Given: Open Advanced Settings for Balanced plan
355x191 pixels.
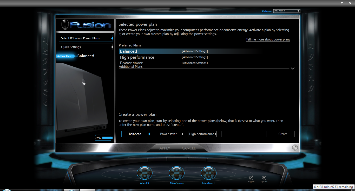Looking at the screenshot, I should [195, 51].
